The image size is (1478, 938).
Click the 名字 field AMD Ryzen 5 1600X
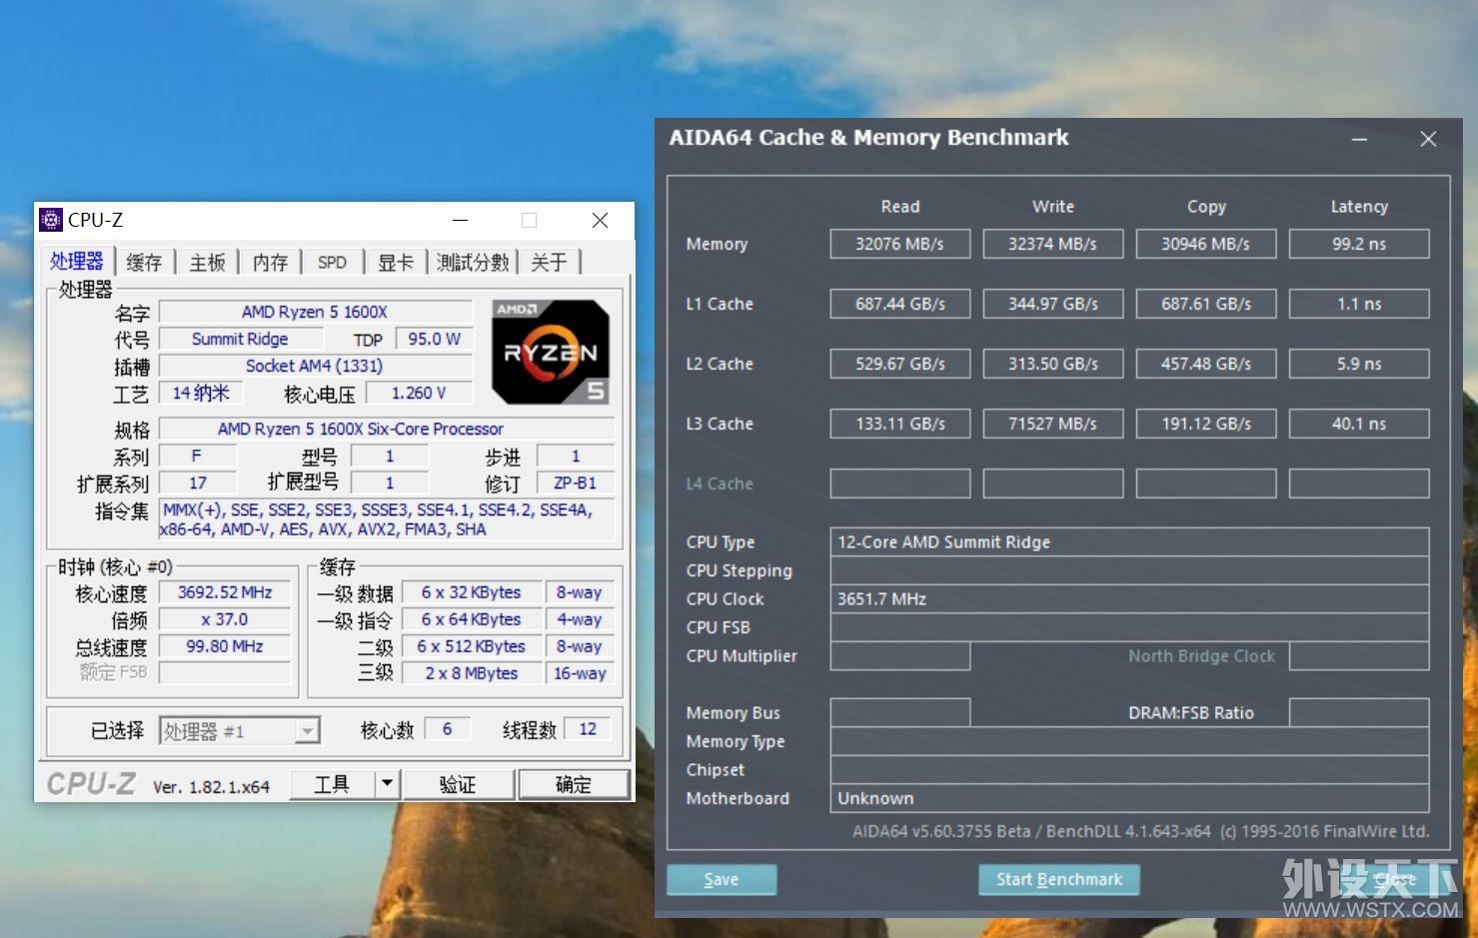[315, 312]
